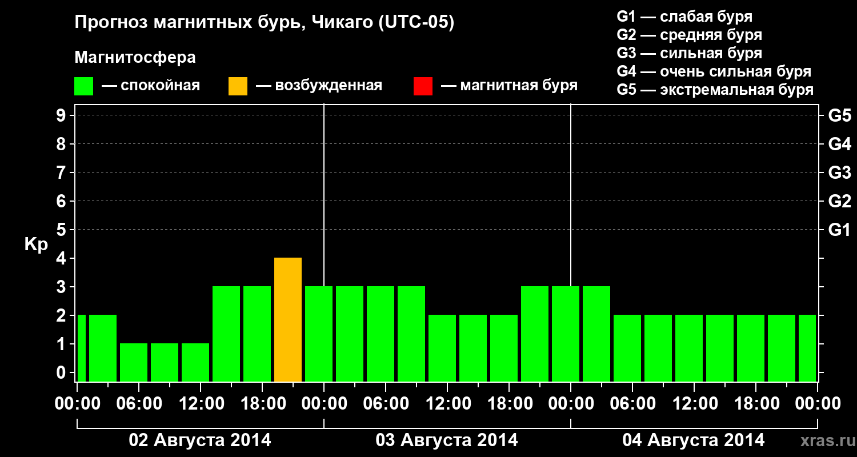Click the '06:00' time label above 02 Августа
The image size is (857, 457).
pos(139,403)
